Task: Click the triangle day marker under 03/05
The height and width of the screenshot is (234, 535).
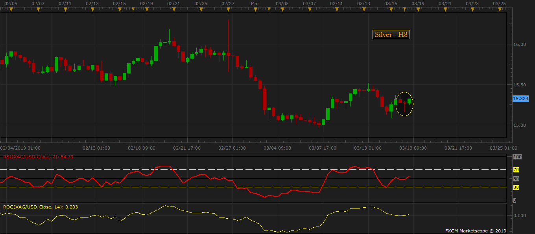Action: [282, 10]
